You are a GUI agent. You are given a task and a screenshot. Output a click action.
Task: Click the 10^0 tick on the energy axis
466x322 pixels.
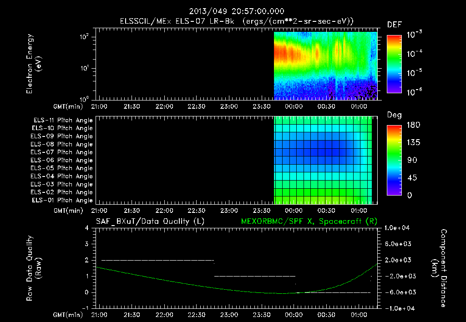coord(85,99)
